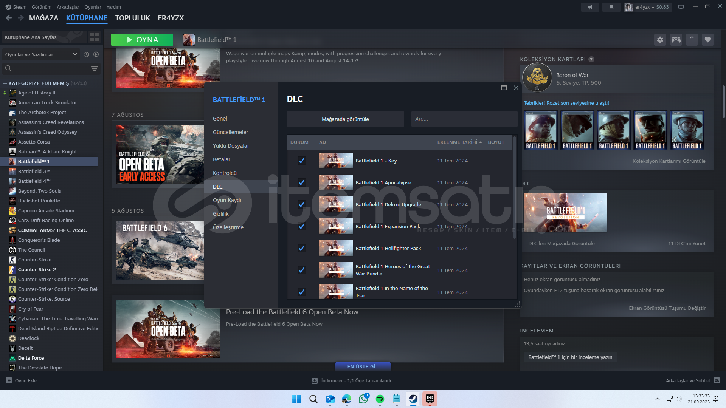
Task: Open collection cards help question mark
Action: click(x=591, y=59)
